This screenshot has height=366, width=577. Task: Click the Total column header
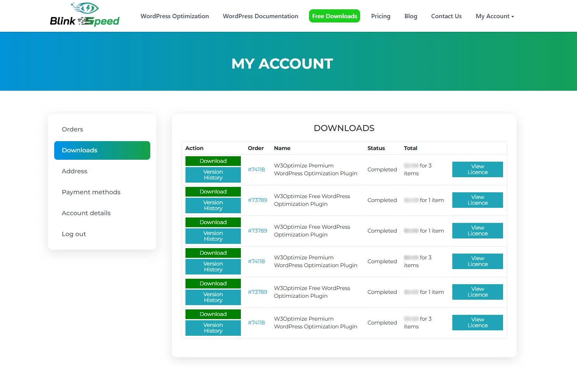point(410,148)
